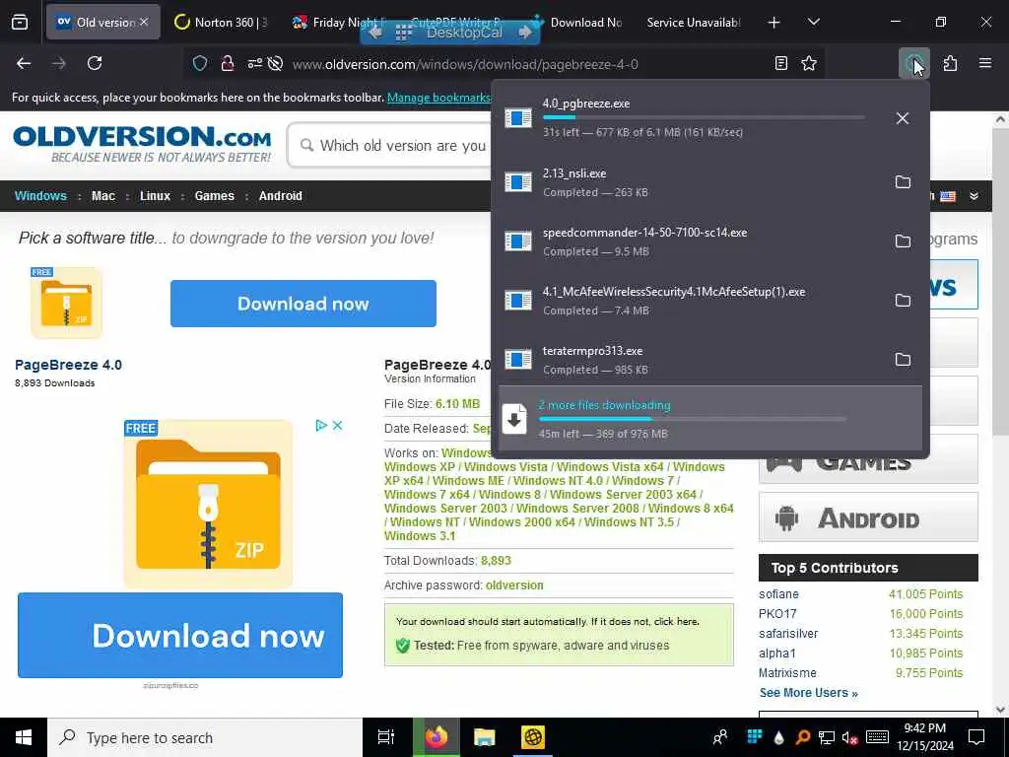
Task: Toggle reader view icon in address bar
Action: click(x=781, y=63)
